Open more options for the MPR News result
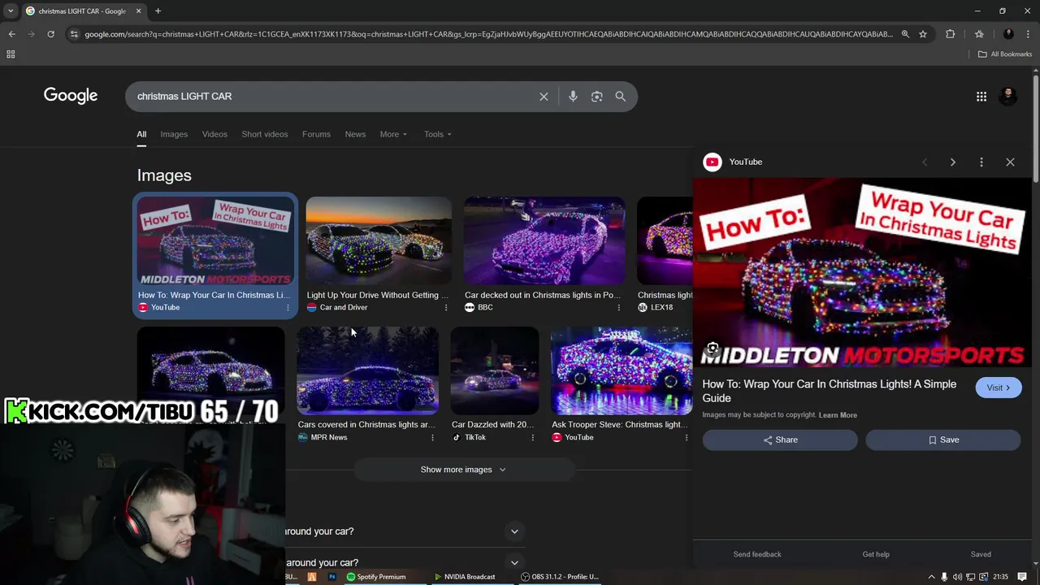 432,438
